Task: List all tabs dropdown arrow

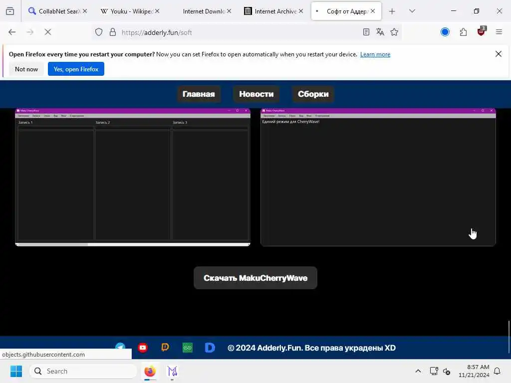Action: (412, 11)
